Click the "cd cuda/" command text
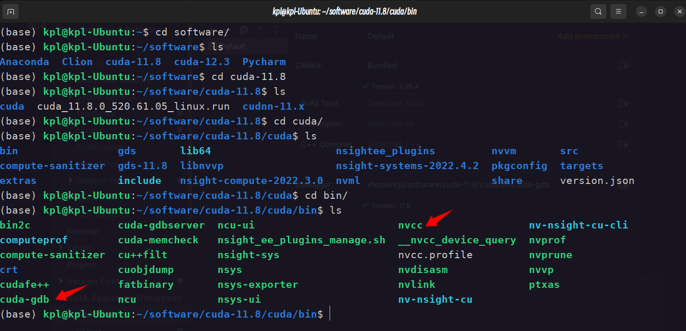Image resolution: width=686 pixels, height=331 pixels. [298, 121]
